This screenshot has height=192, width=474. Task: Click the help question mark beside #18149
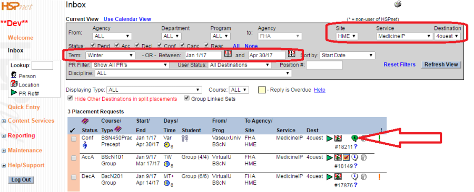(x=355, y=166)
